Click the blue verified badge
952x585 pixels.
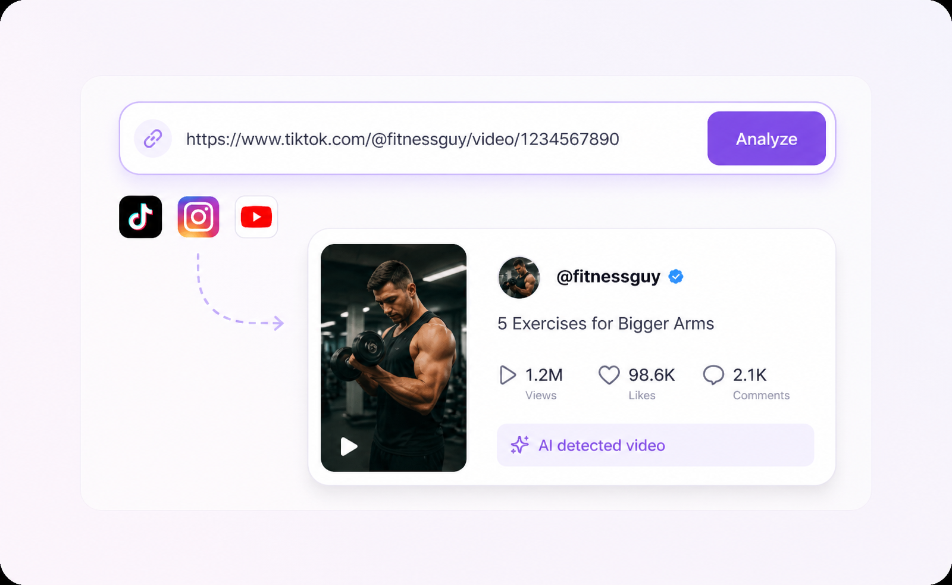[676, 277]
